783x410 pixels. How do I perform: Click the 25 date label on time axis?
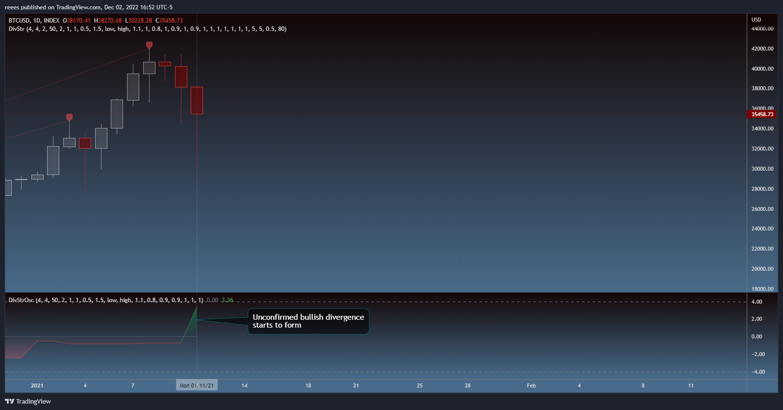(x=420, y=385)
